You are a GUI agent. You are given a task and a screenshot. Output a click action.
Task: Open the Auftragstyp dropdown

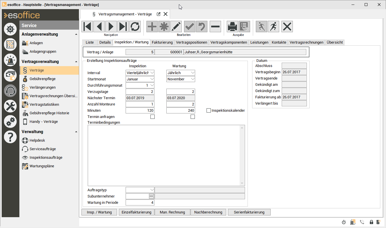pyautogui.click(x=152, y=190)
